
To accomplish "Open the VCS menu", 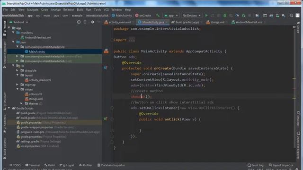I will 106,9.
